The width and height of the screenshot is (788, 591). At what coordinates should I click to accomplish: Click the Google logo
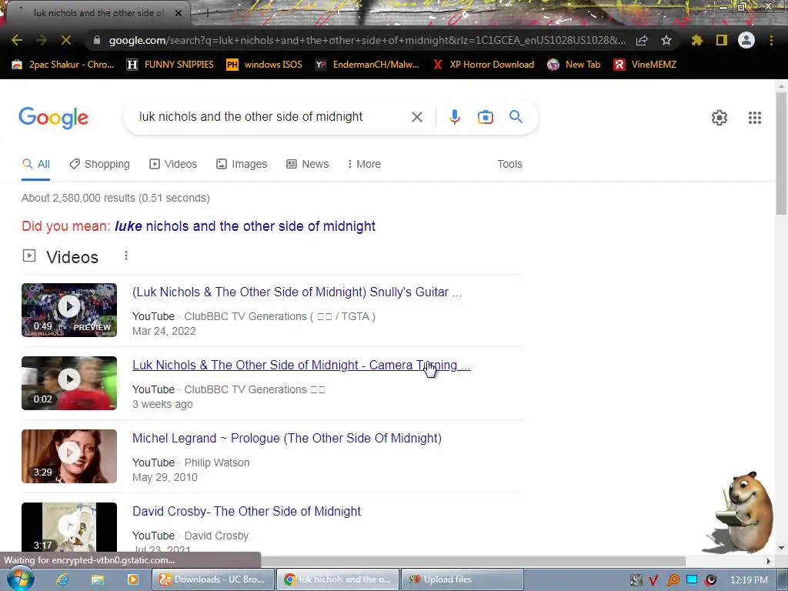[53, 118]
